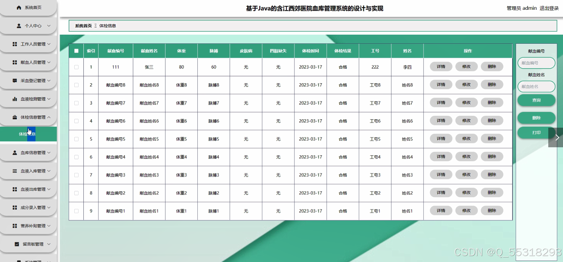Click the grid icon beside 成分录入管理

(15, 207)
